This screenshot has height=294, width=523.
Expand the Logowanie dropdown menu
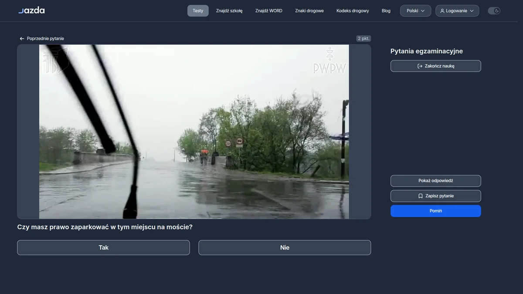pos(457,11)
